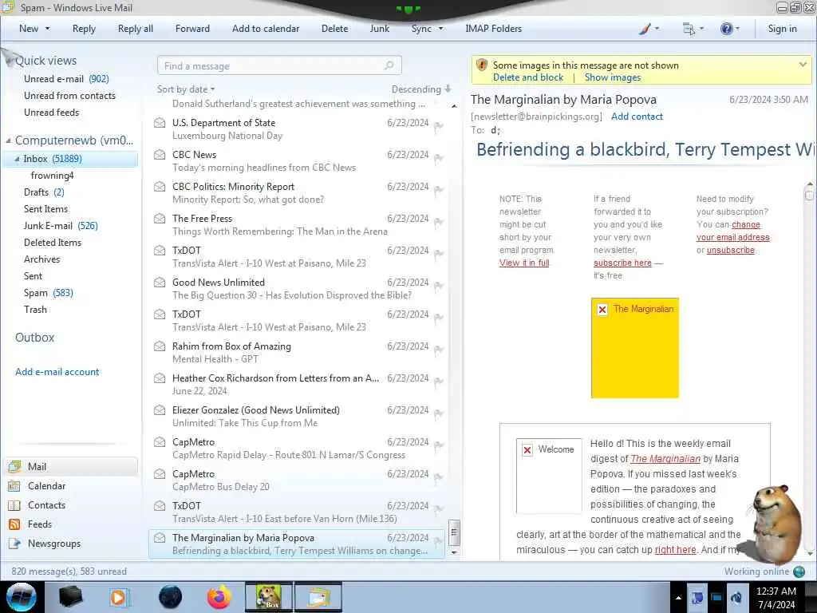Click Forward in the toolbar
This screenshot has height=613, width=817.
click(x=192, y=29)
